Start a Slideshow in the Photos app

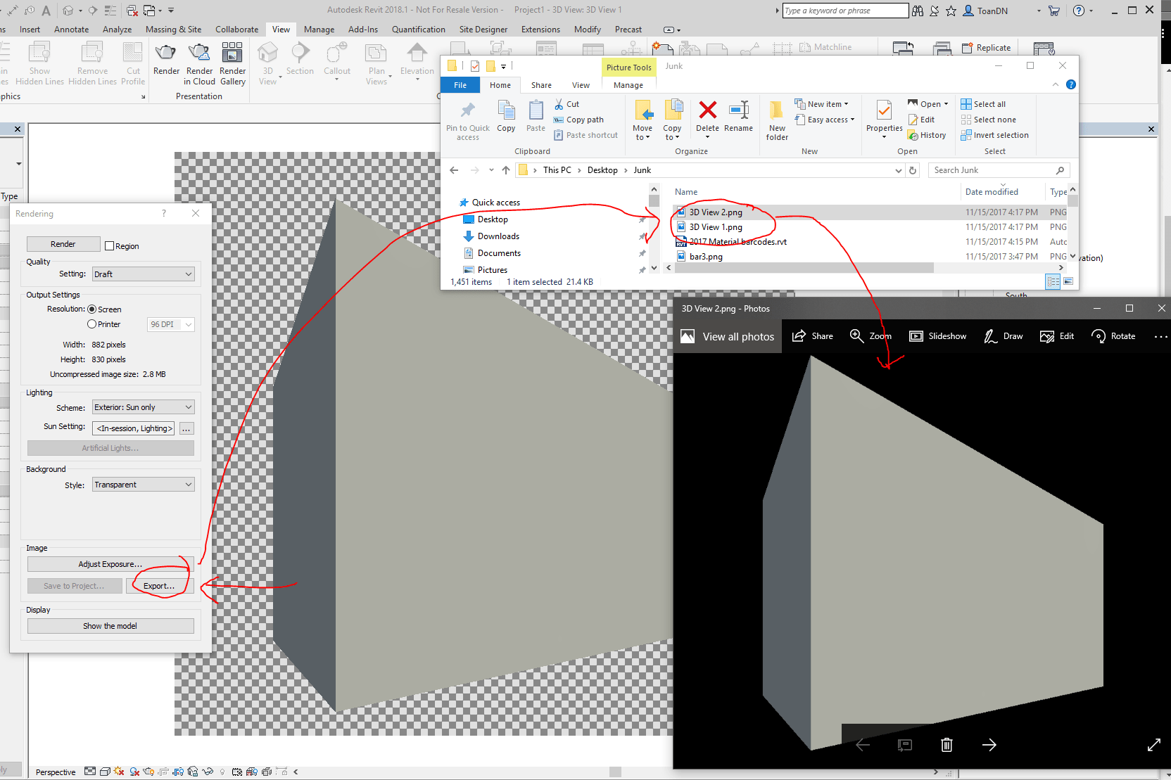(x=938, y=336)
